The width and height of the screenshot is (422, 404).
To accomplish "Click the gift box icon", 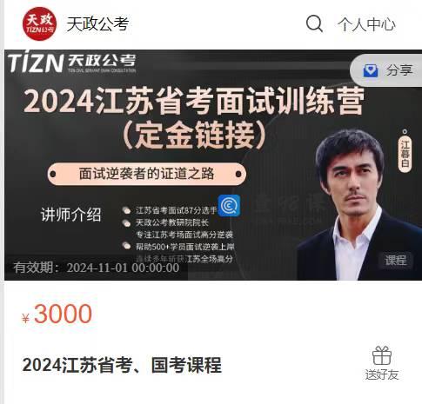I will coord(382,355).
